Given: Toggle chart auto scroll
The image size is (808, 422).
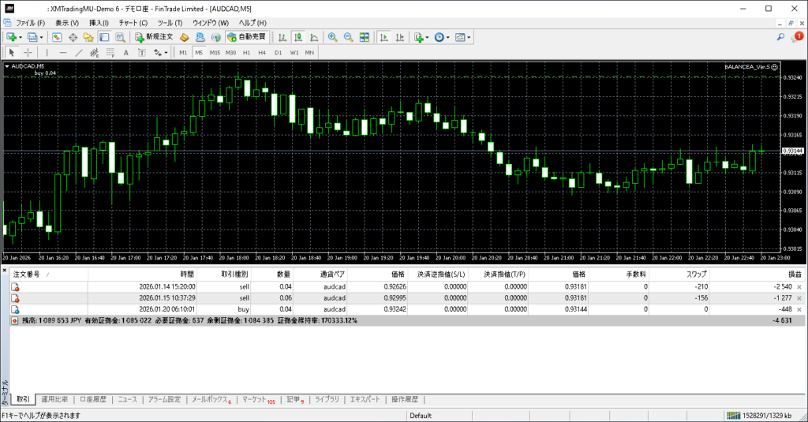Looking at the screenshot, I should tap(383, 37).
